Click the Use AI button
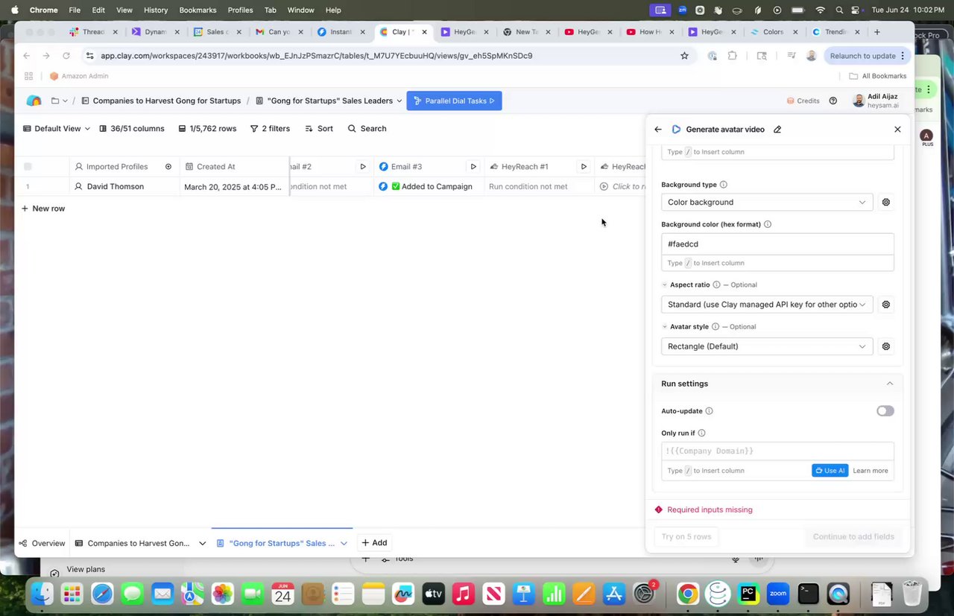Image resolution: width=954 pixels, height=616 pixels. (830, 471)
